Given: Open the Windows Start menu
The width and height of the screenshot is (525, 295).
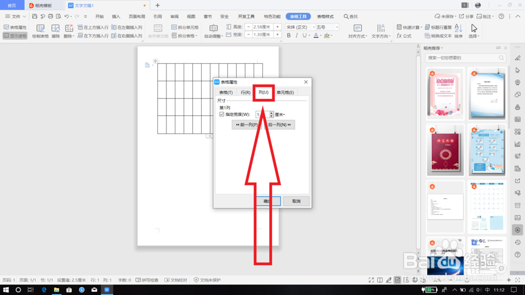Looking at the screenshot, I should tap(6, 290).
